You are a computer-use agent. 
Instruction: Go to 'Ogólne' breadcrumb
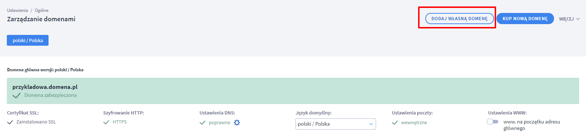42,10
